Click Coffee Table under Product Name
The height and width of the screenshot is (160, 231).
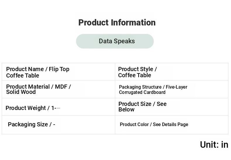tap(23, 75)
